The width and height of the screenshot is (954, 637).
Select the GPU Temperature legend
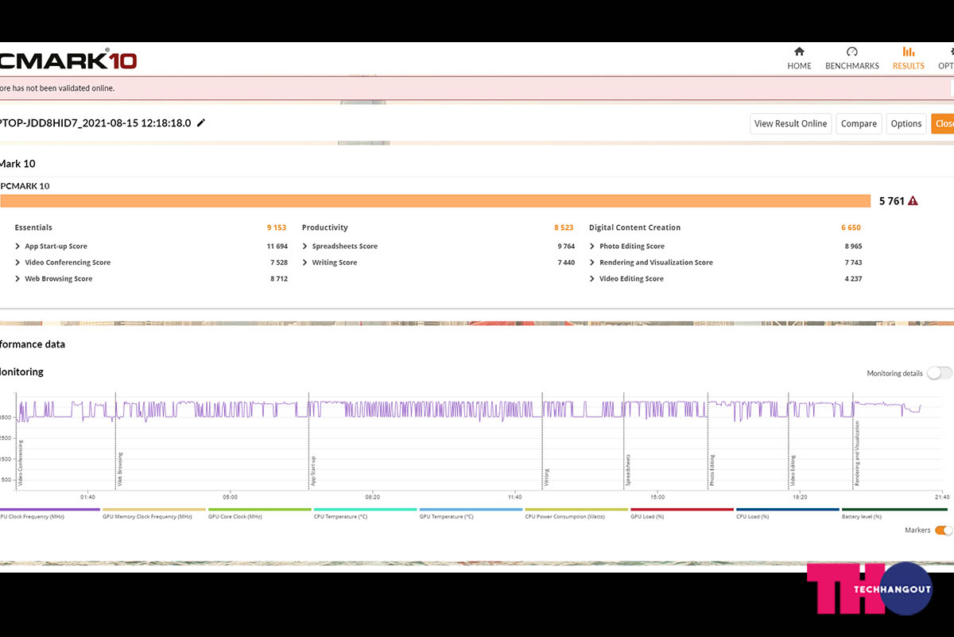click(471, 513)
